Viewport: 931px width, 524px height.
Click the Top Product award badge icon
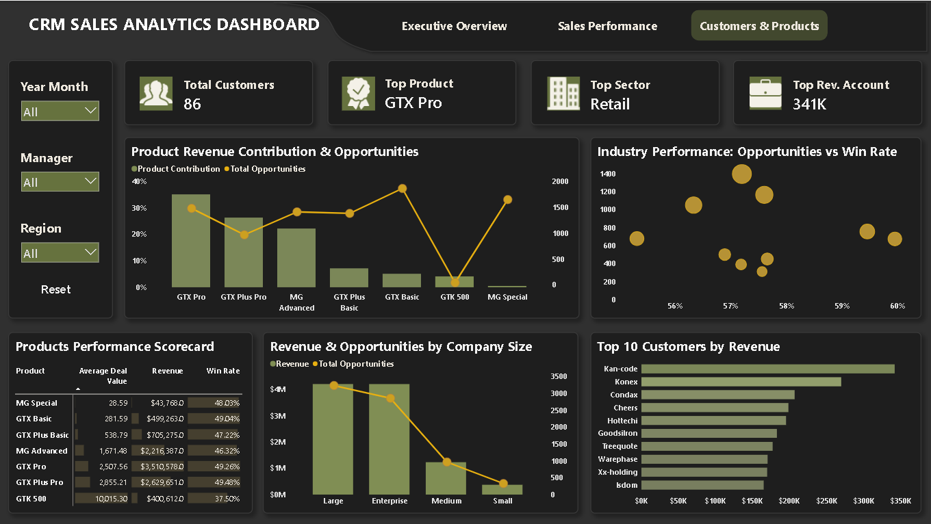[359, 94]
